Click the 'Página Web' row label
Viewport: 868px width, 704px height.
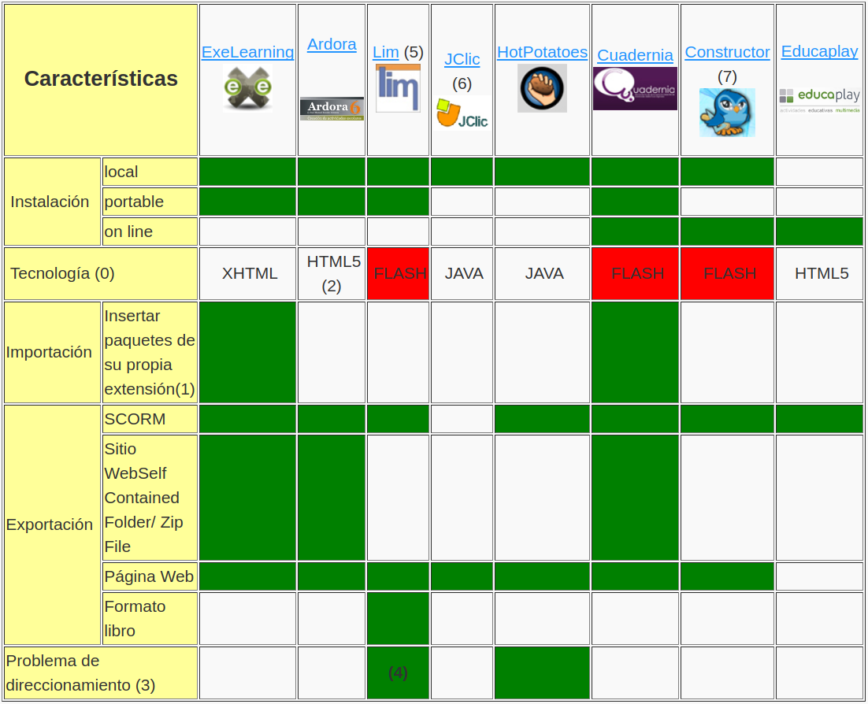pos(150,576)
